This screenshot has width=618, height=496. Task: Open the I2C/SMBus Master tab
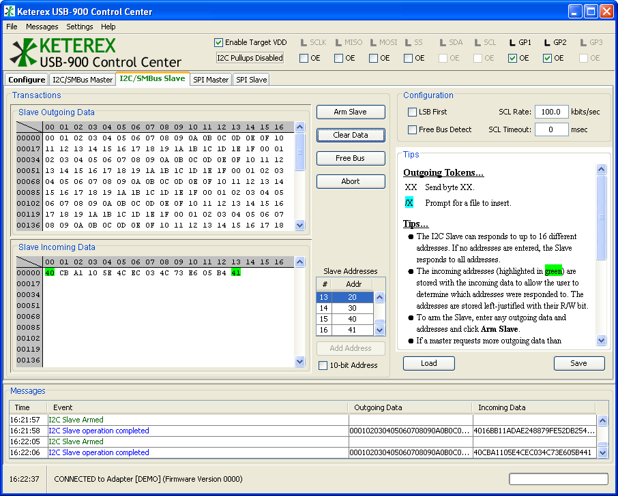click(x=82, y=80)
